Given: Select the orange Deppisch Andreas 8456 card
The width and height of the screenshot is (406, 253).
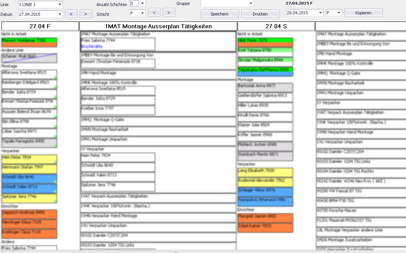Looking at the screenshot, I should pyautogui.click(x=29, y=215).
